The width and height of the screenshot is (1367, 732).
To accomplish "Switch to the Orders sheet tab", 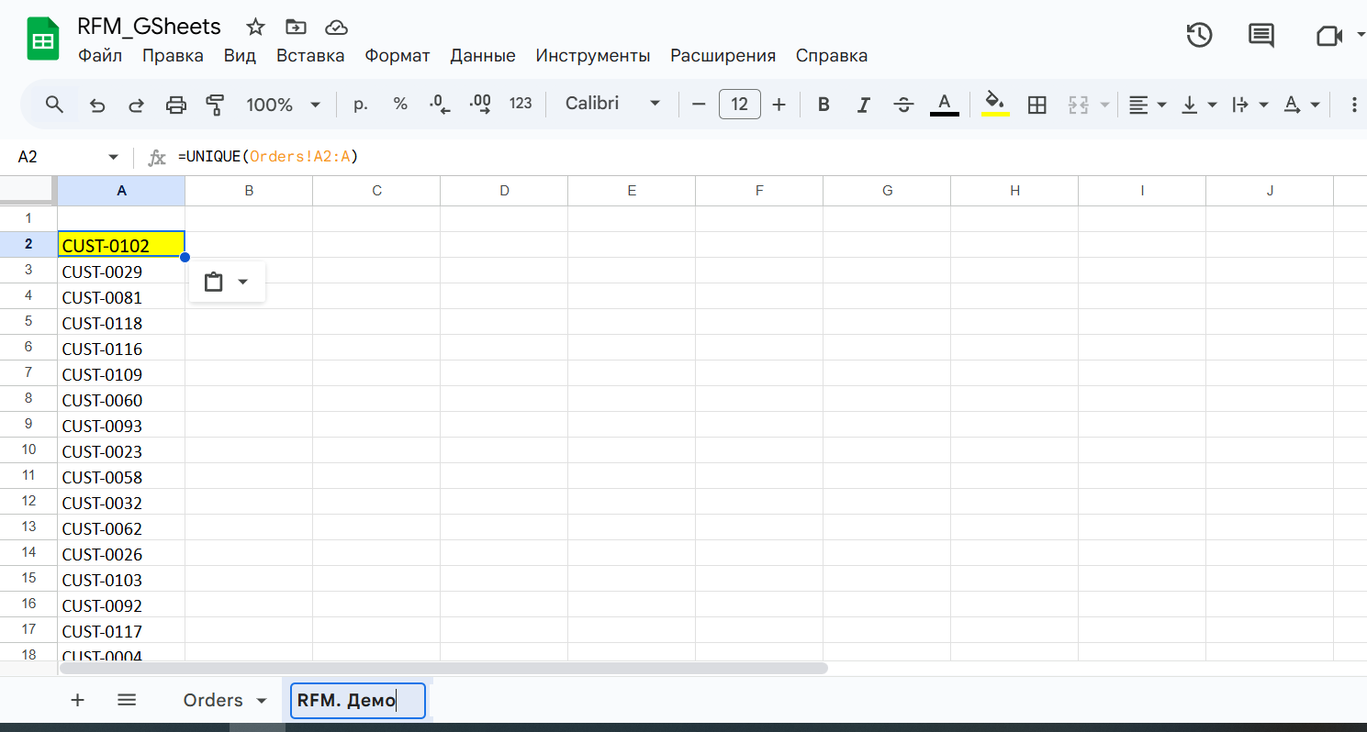I will click(213, 700).
